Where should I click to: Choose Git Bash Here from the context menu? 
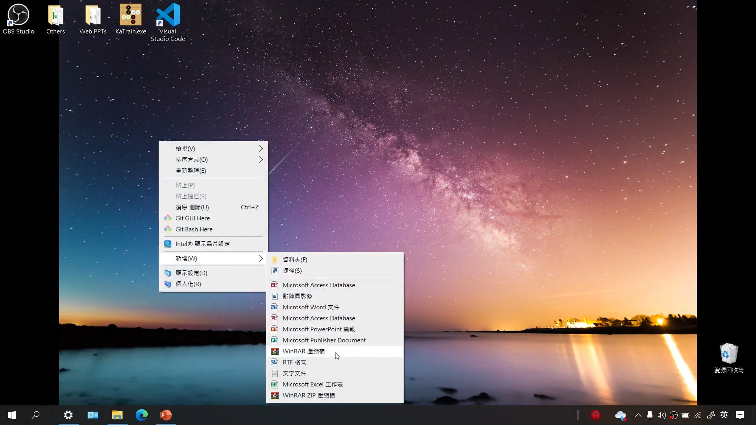point(194,229)
